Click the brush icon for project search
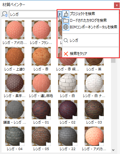 click(66, 14)
